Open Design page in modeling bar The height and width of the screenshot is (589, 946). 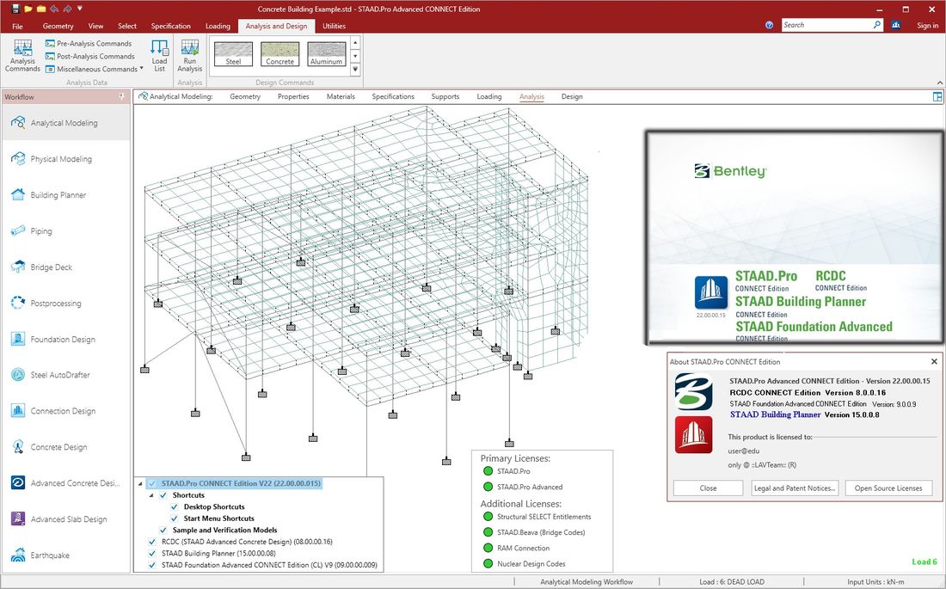click(x=572, y=96)
